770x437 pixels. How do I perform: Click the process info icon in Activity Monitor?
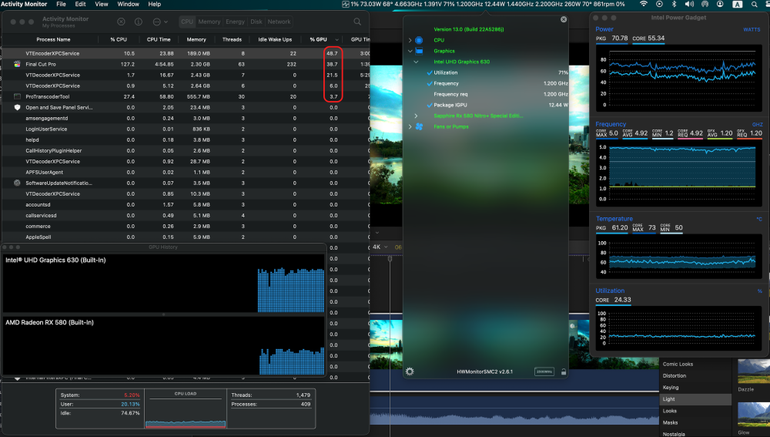click(x=139, y=22)
